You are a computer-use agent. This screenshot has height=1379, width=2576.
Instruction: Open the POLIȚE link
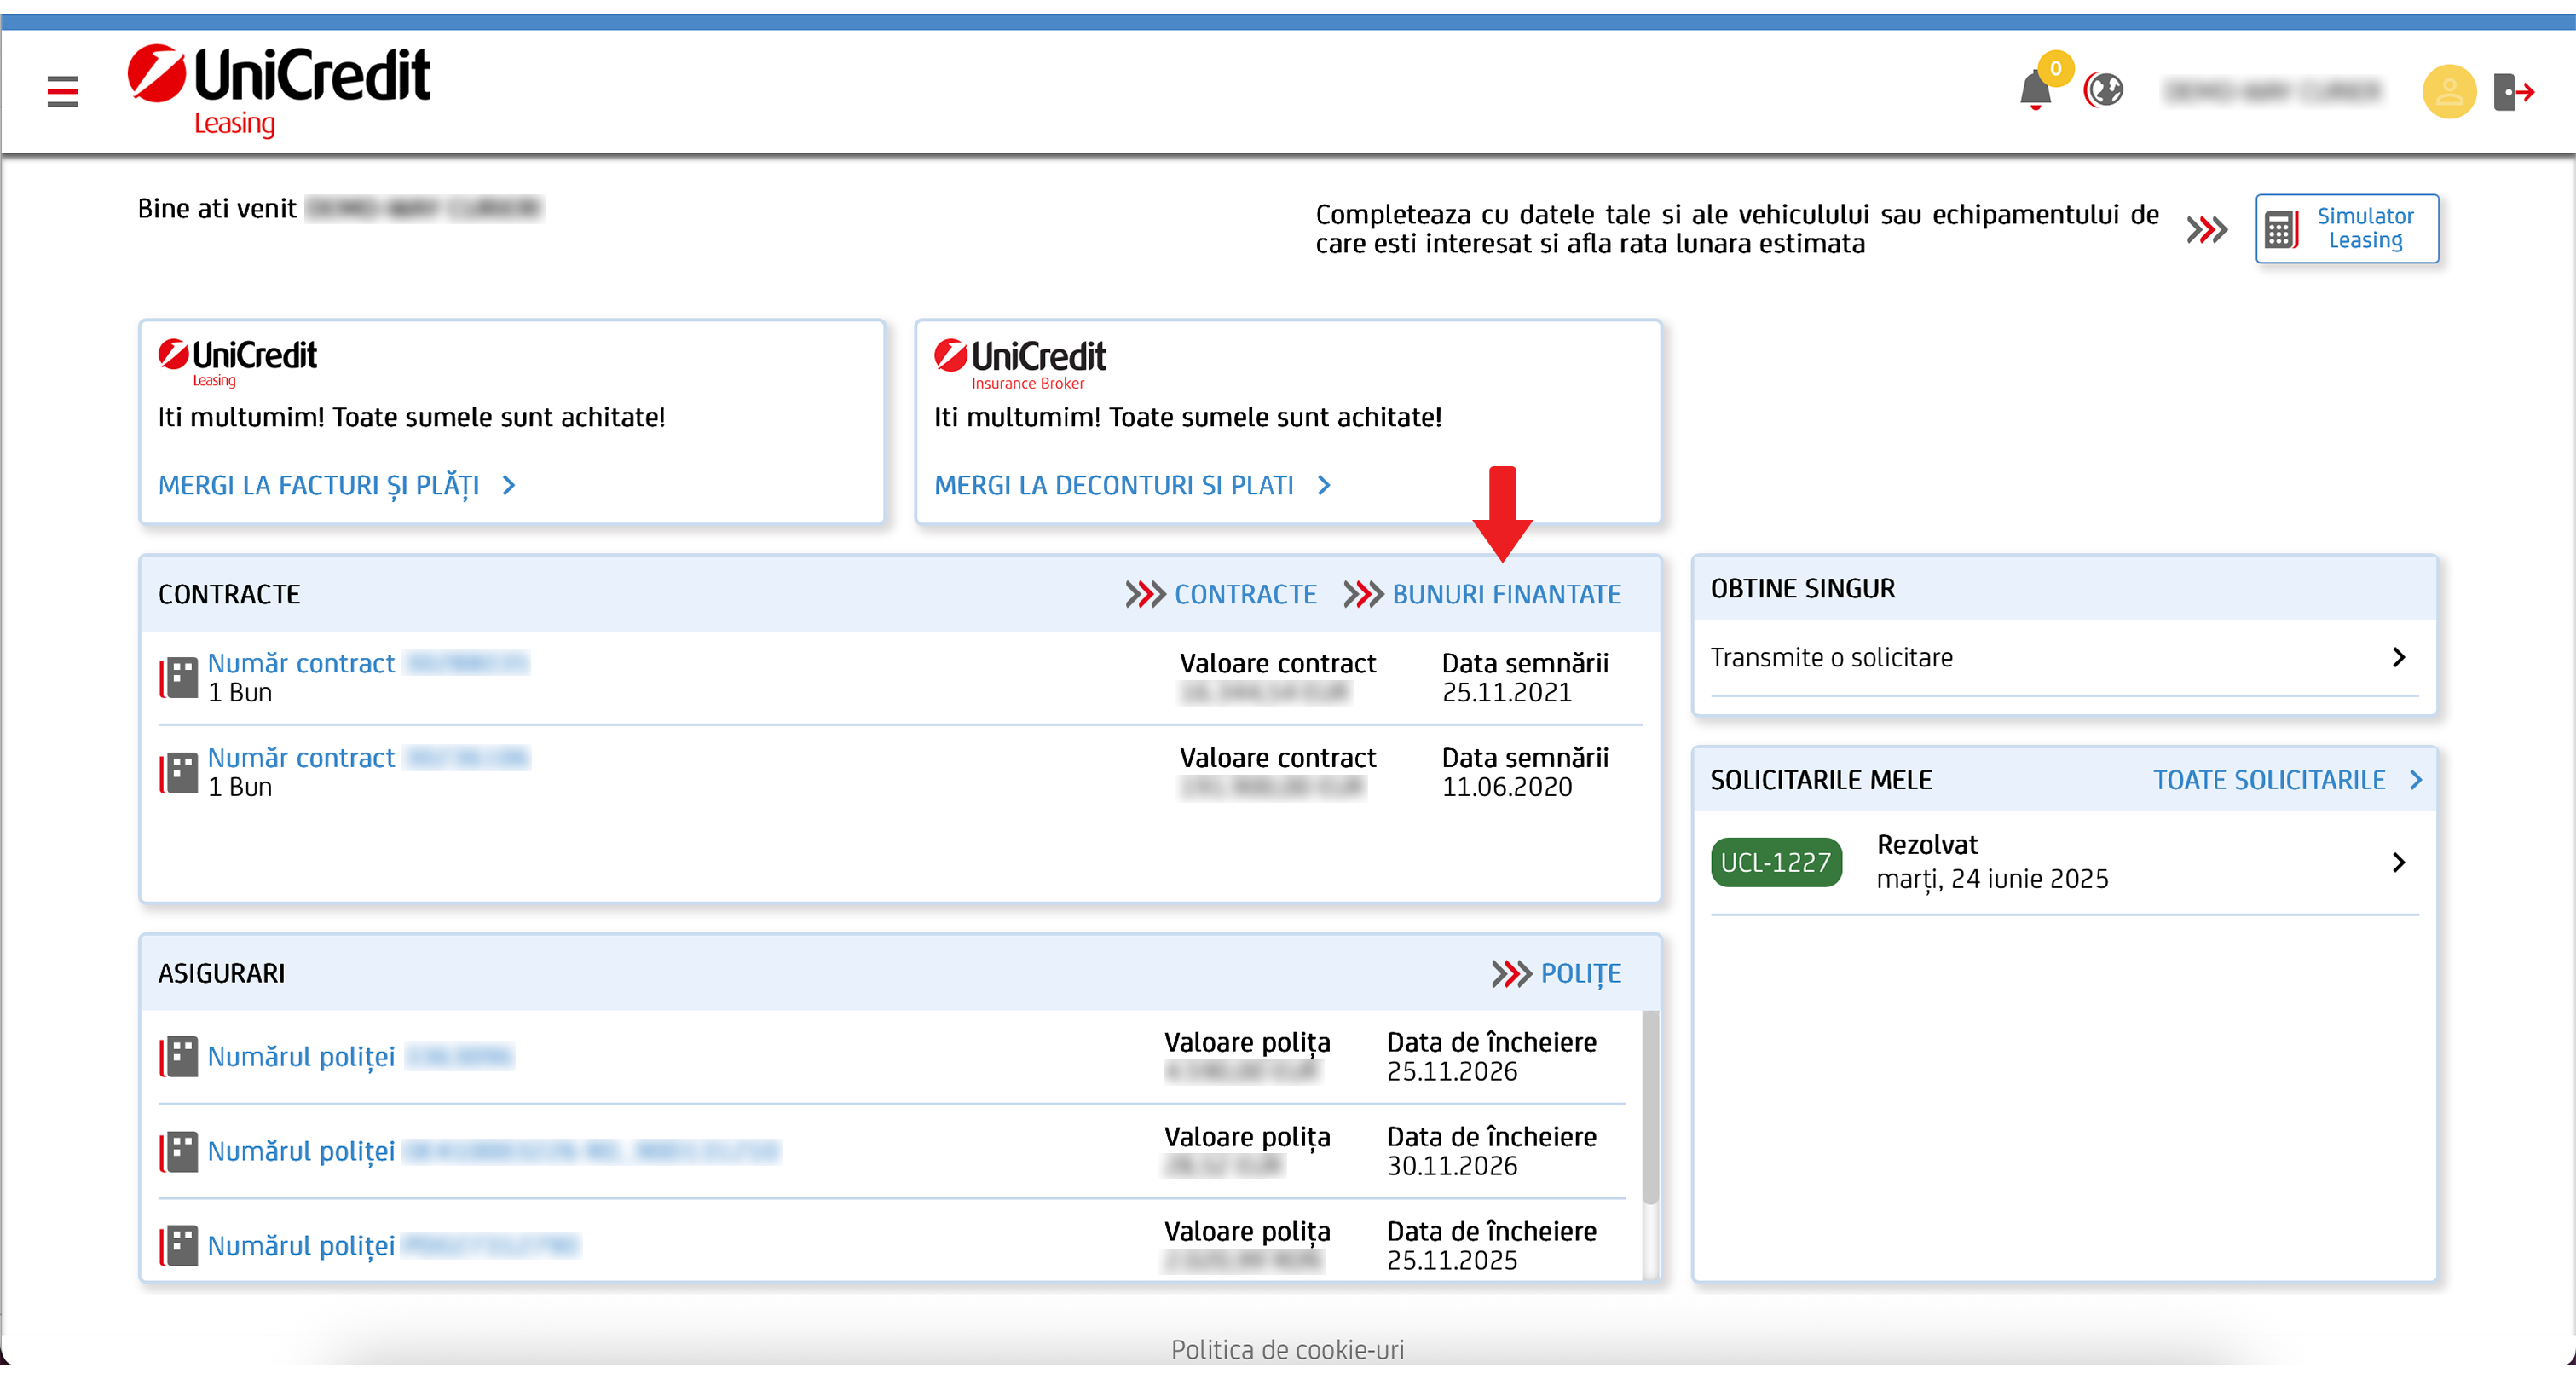[1580, 973]
